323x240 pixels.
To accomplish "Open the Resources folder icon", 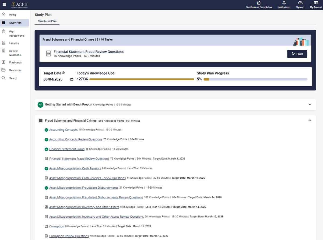I will 3,70.
